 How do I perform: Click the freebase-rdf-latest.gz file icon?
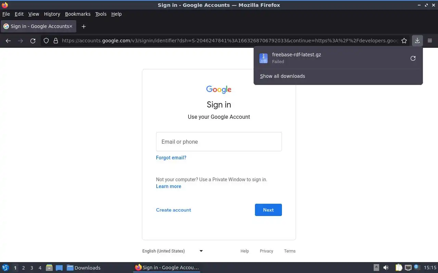point(263,58)
